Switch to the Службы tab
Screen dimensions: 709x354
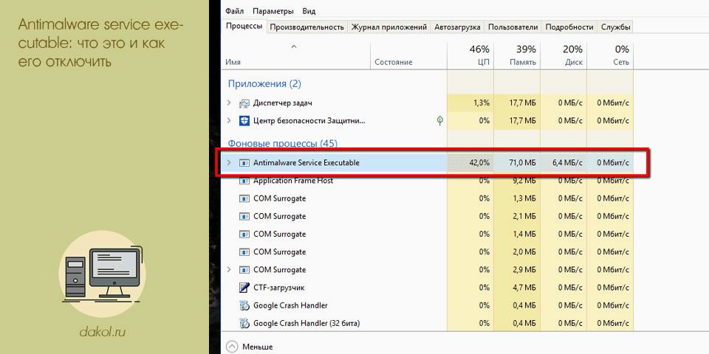615,27
